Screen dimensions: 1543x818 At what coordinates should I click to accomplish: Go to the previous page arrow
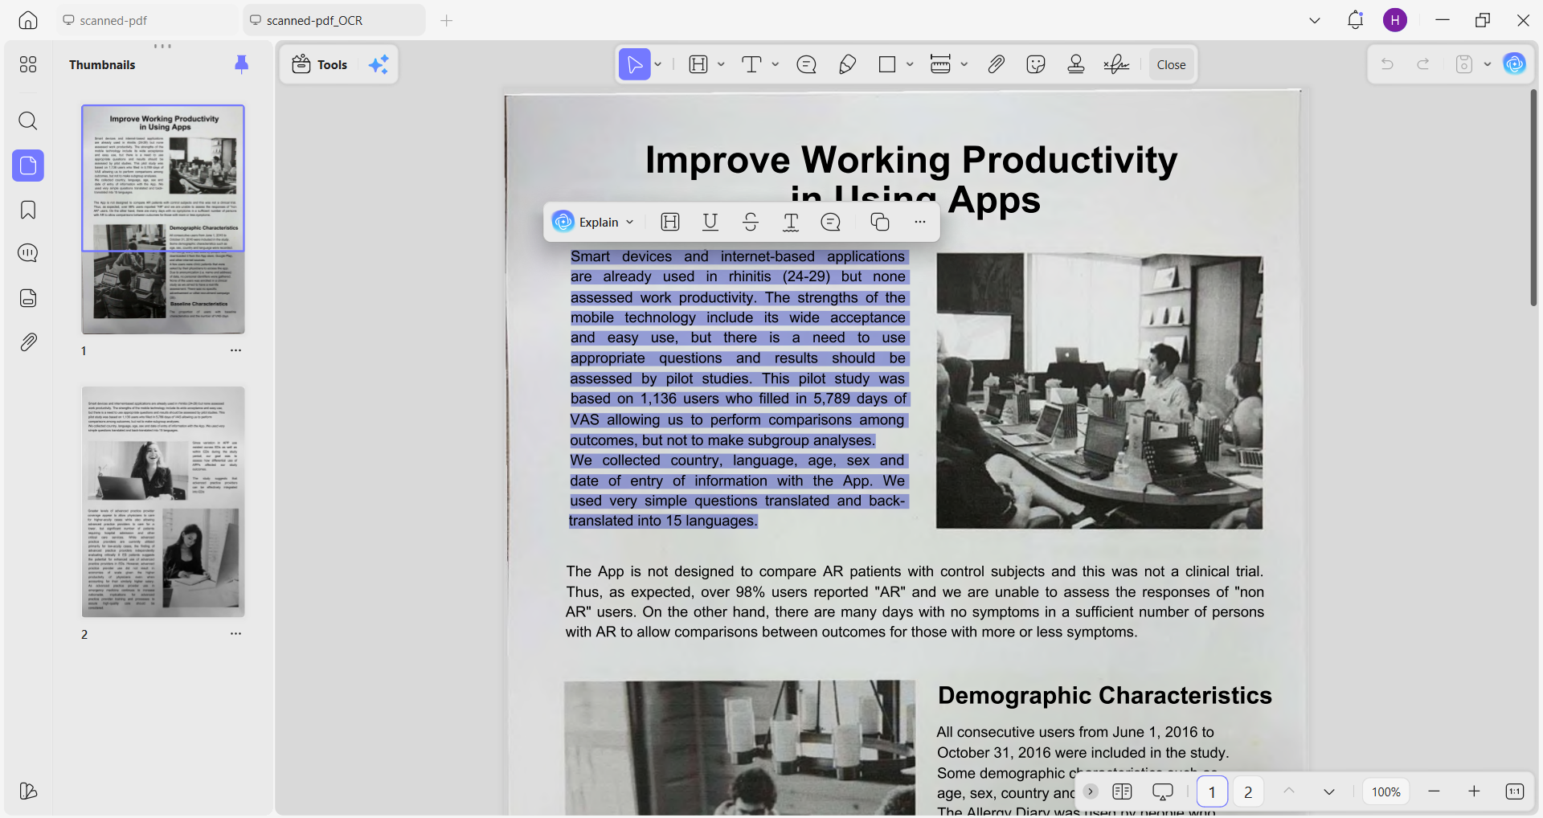tap(1289, 791)
